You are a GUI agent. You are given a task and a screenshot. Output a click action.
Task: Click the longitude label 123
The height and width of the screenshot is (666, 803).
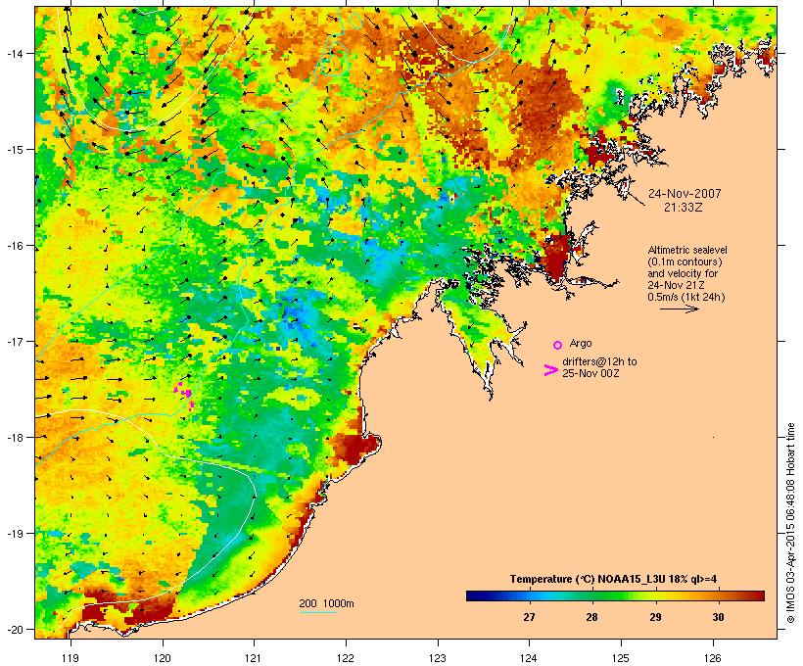438,658
